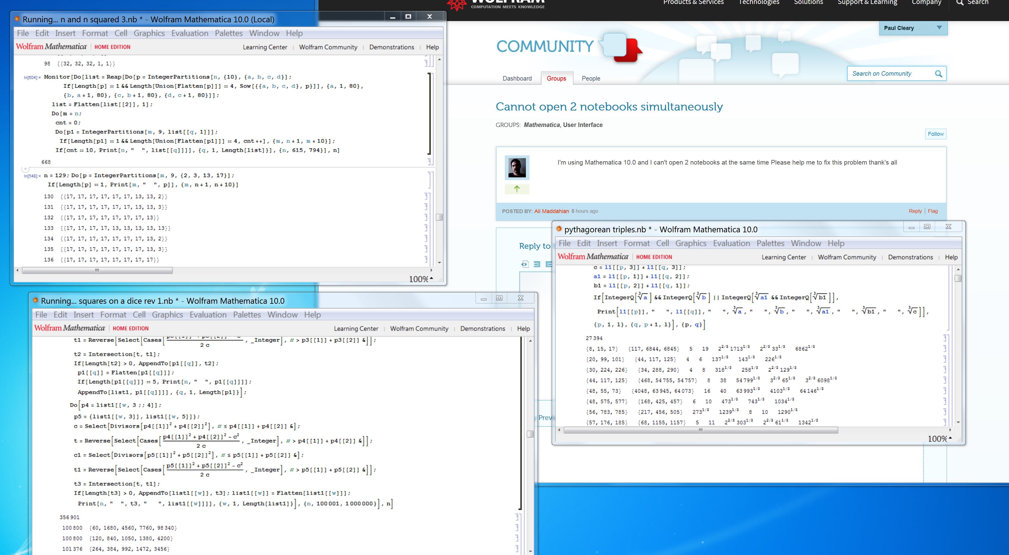Open Palettes menu in 'n and n squared 3.nb' window
The height and width of the screenshot is (555, 1009).
pos(228,33)
